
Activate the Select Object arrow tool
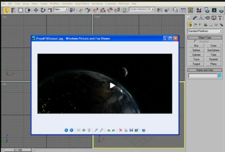(x=7, y=10)
